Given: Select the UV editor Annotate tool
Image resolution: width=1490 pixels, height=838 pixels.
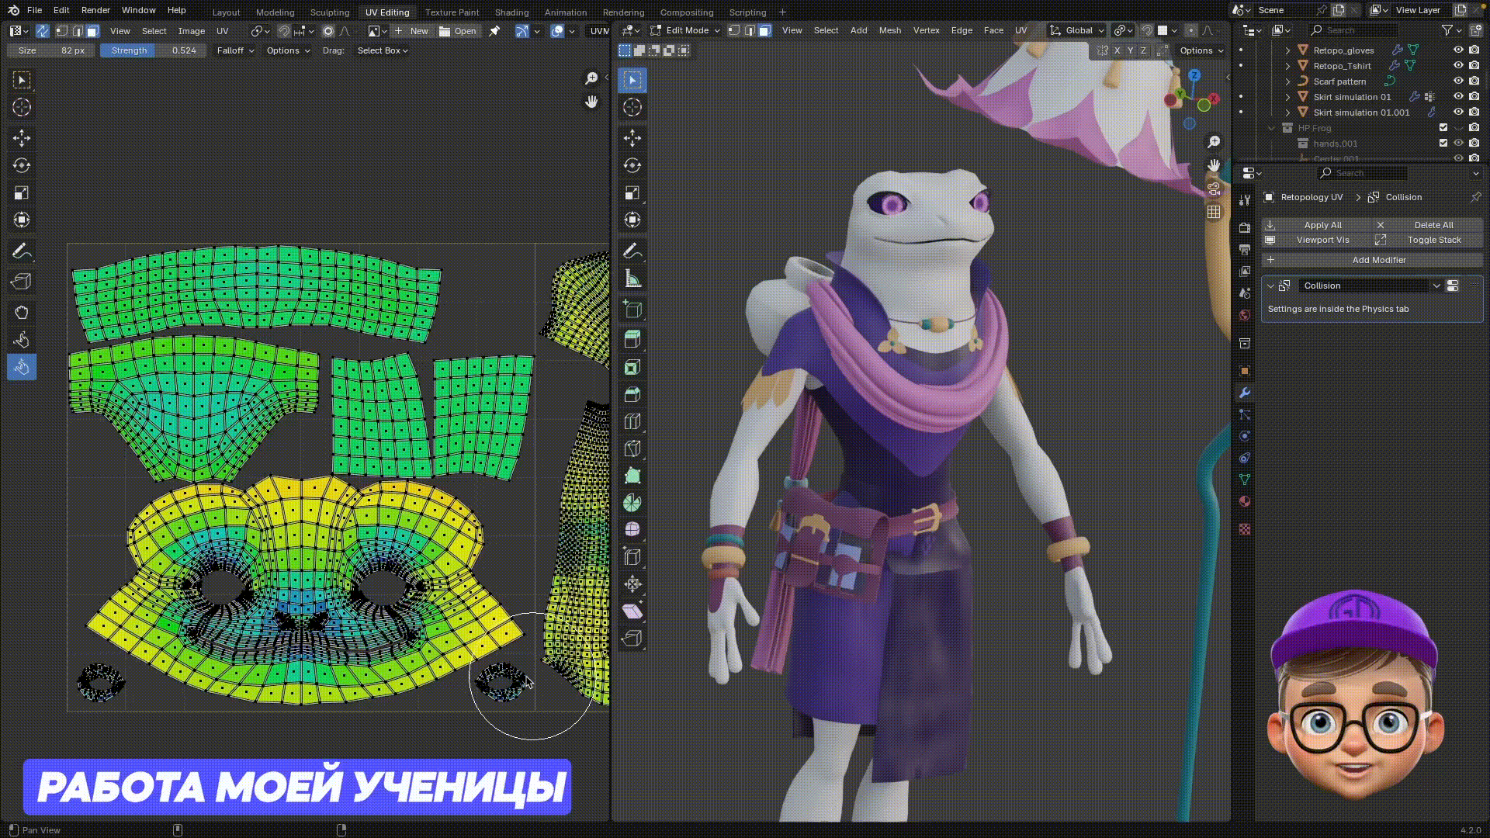Looking at the screenshot, I should pyautogui.click(x=22, y=251).
